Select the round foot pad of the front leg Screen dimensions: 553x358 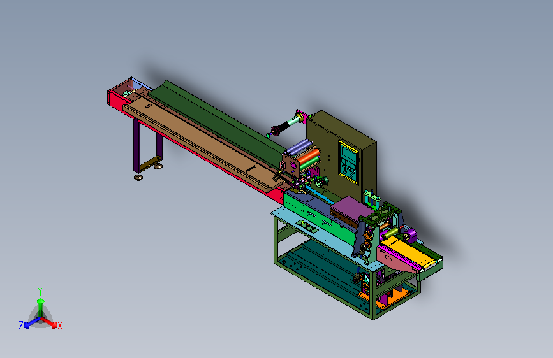point(138,177)
